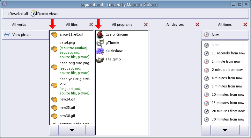Open Recent views from the toolbar
This screenshot has height=138, width=251.
(45, 14)
